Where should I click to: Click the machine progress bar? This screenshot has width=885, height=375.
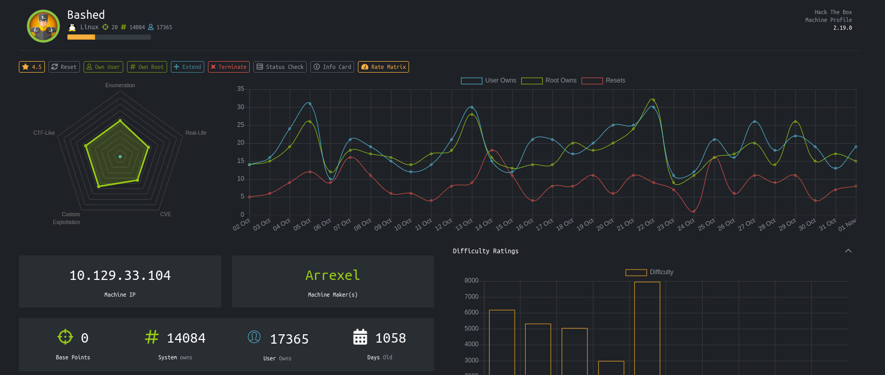click(109, 37)
